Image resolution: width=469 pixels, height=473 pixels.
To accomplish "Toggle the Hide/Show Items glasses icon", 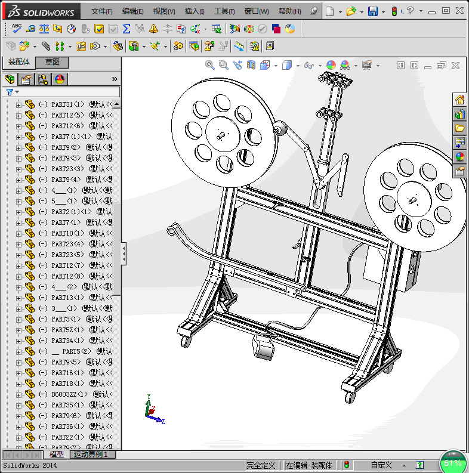I will (x=308, y=65).
